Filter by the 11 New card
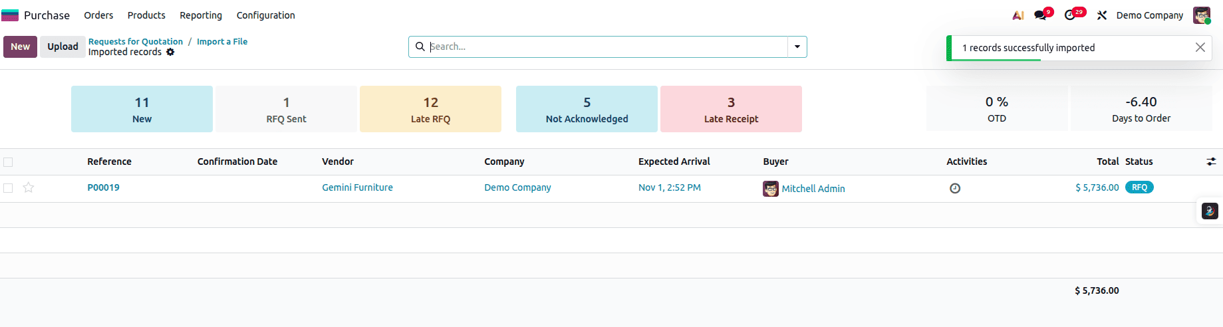This screenshot has width=1223, height=327. [142, 109]
